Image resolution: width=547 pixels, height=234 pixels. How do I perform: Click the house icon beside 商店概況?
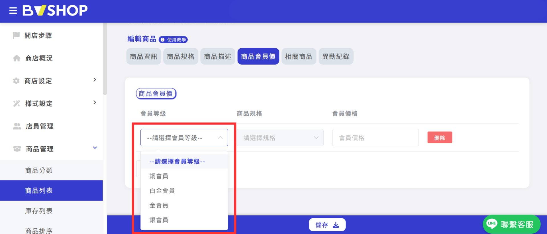[x=17, y=58]
